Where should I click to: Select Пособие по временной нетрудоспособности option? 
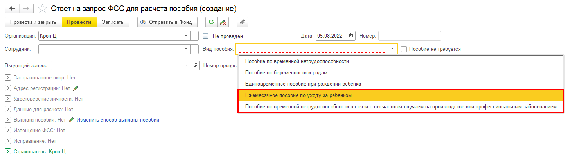tap(401, 61)
